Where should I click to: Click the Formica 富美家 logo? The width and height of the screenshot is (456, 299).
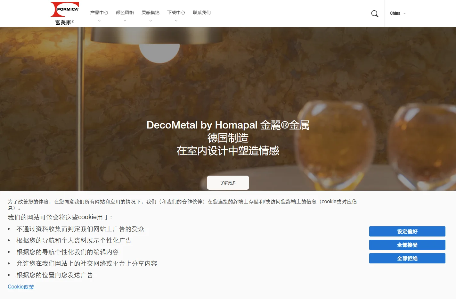tap(65, 13)
